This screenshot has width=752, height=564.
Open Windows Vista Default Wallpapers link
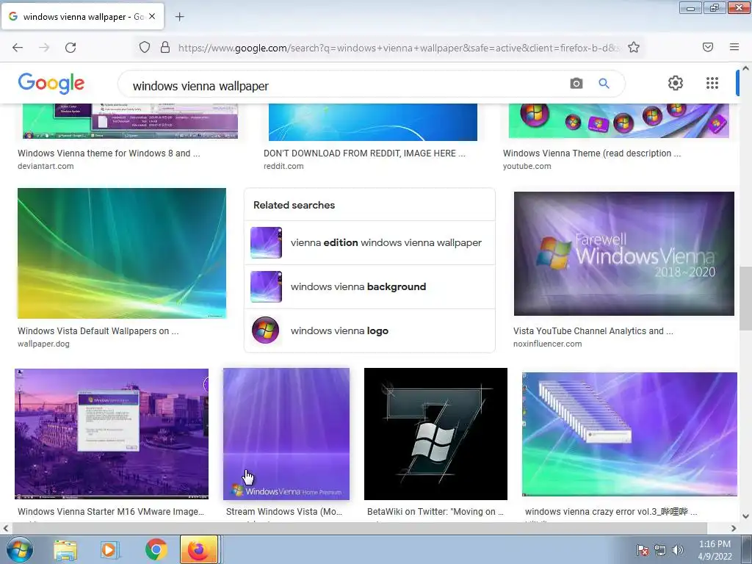pos(98,331)
